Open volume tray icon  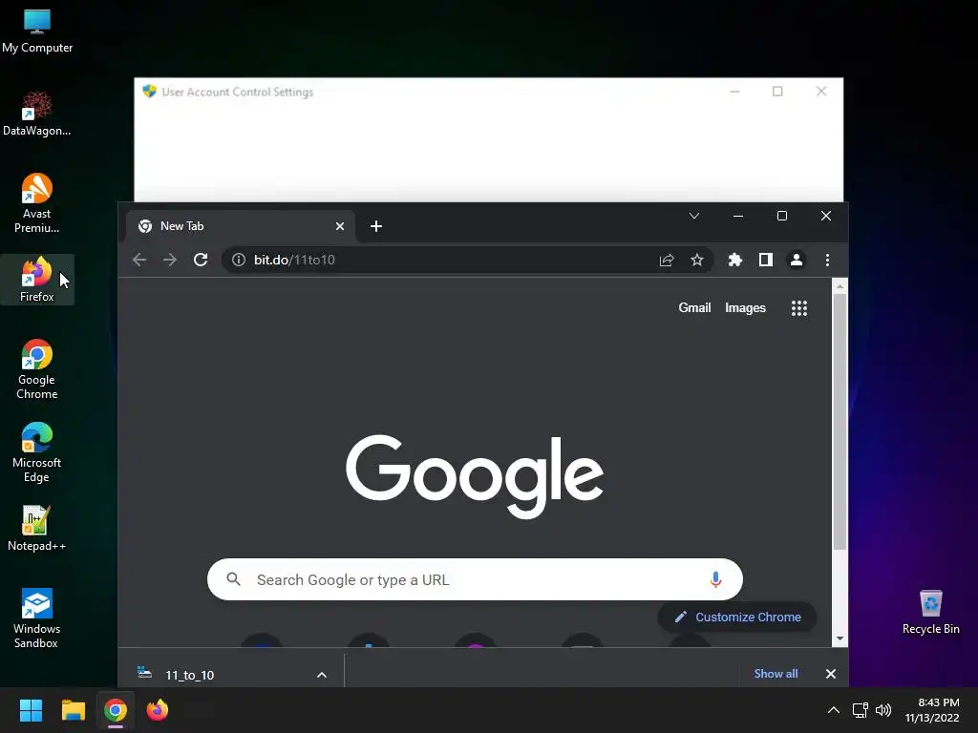tap(883, 710)
